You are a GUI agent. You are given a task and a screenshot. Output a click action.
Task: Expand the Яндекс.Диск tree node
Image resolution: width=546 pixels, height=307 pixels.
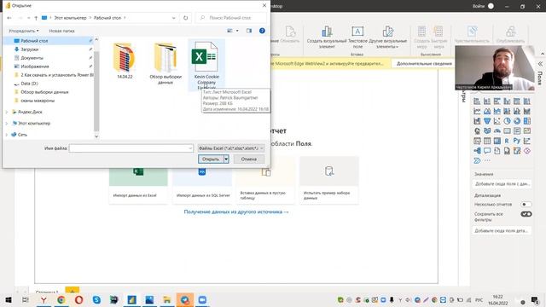(7, 112)
